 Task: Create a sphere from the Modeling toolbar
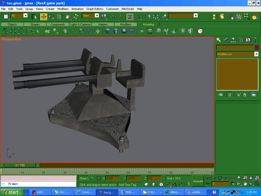click(x=124, y=31)
